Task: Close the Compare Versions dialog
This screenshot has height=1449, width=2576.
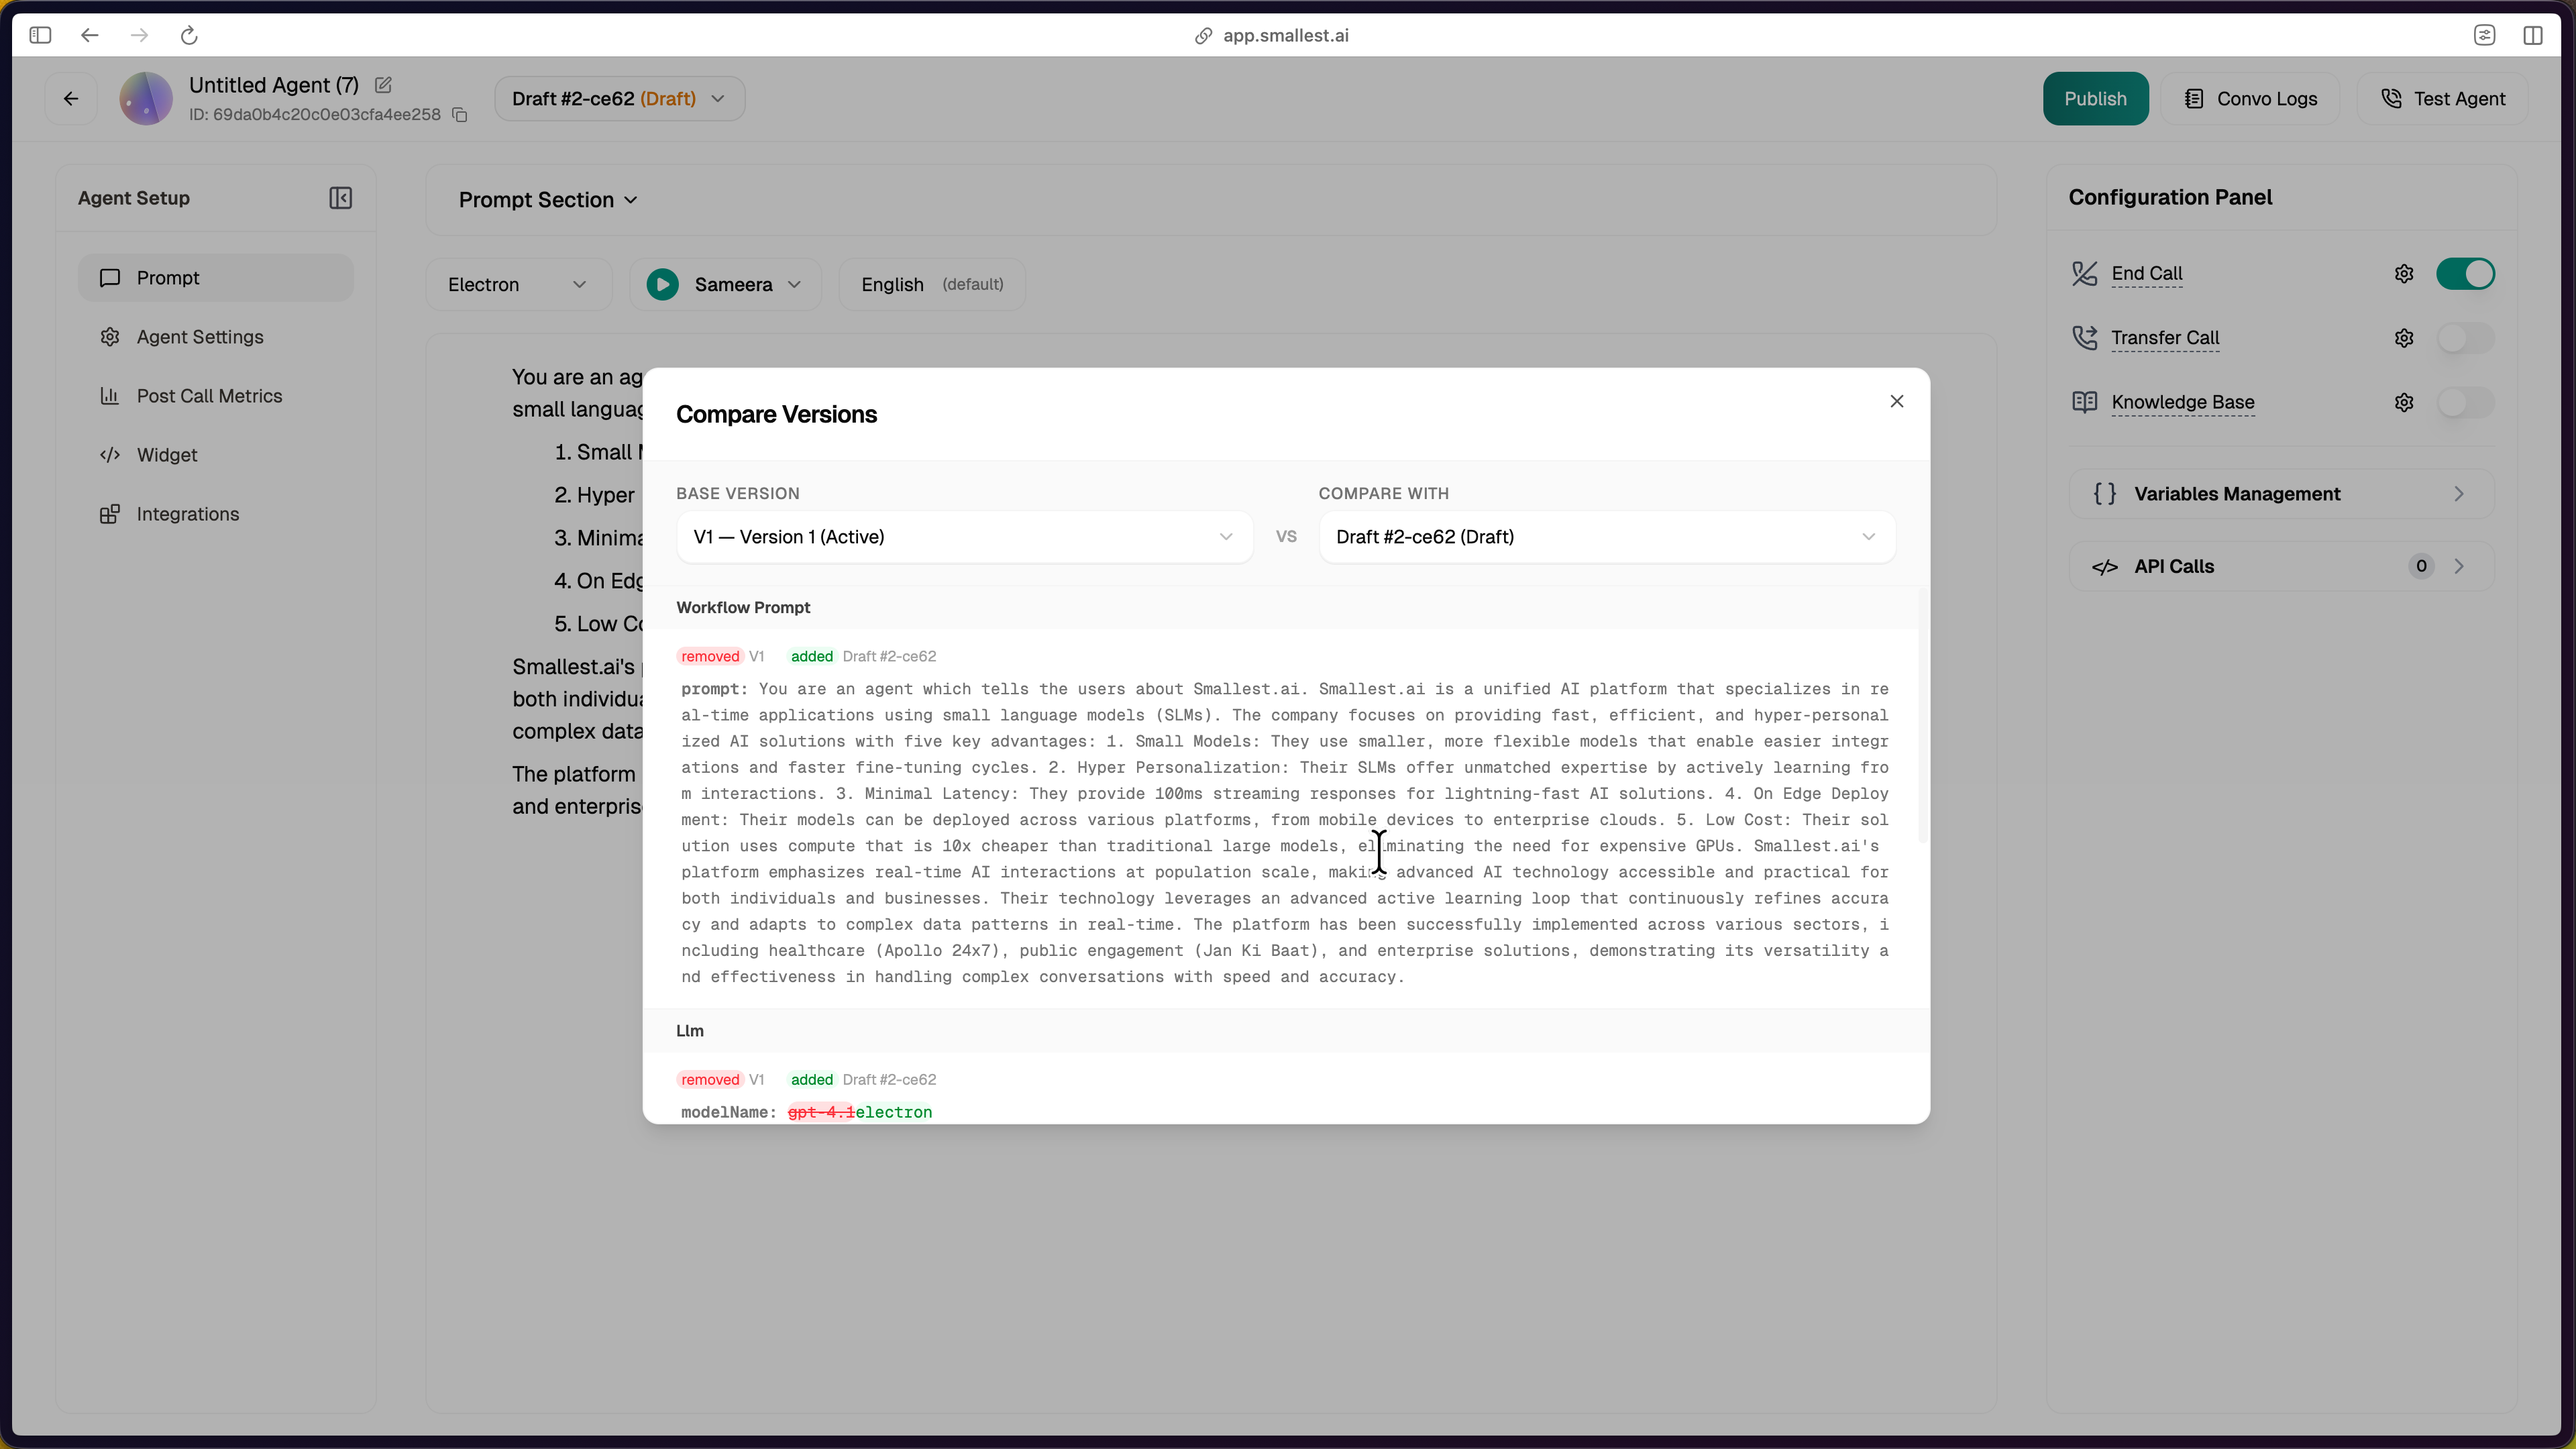Action: point(1896,401)
